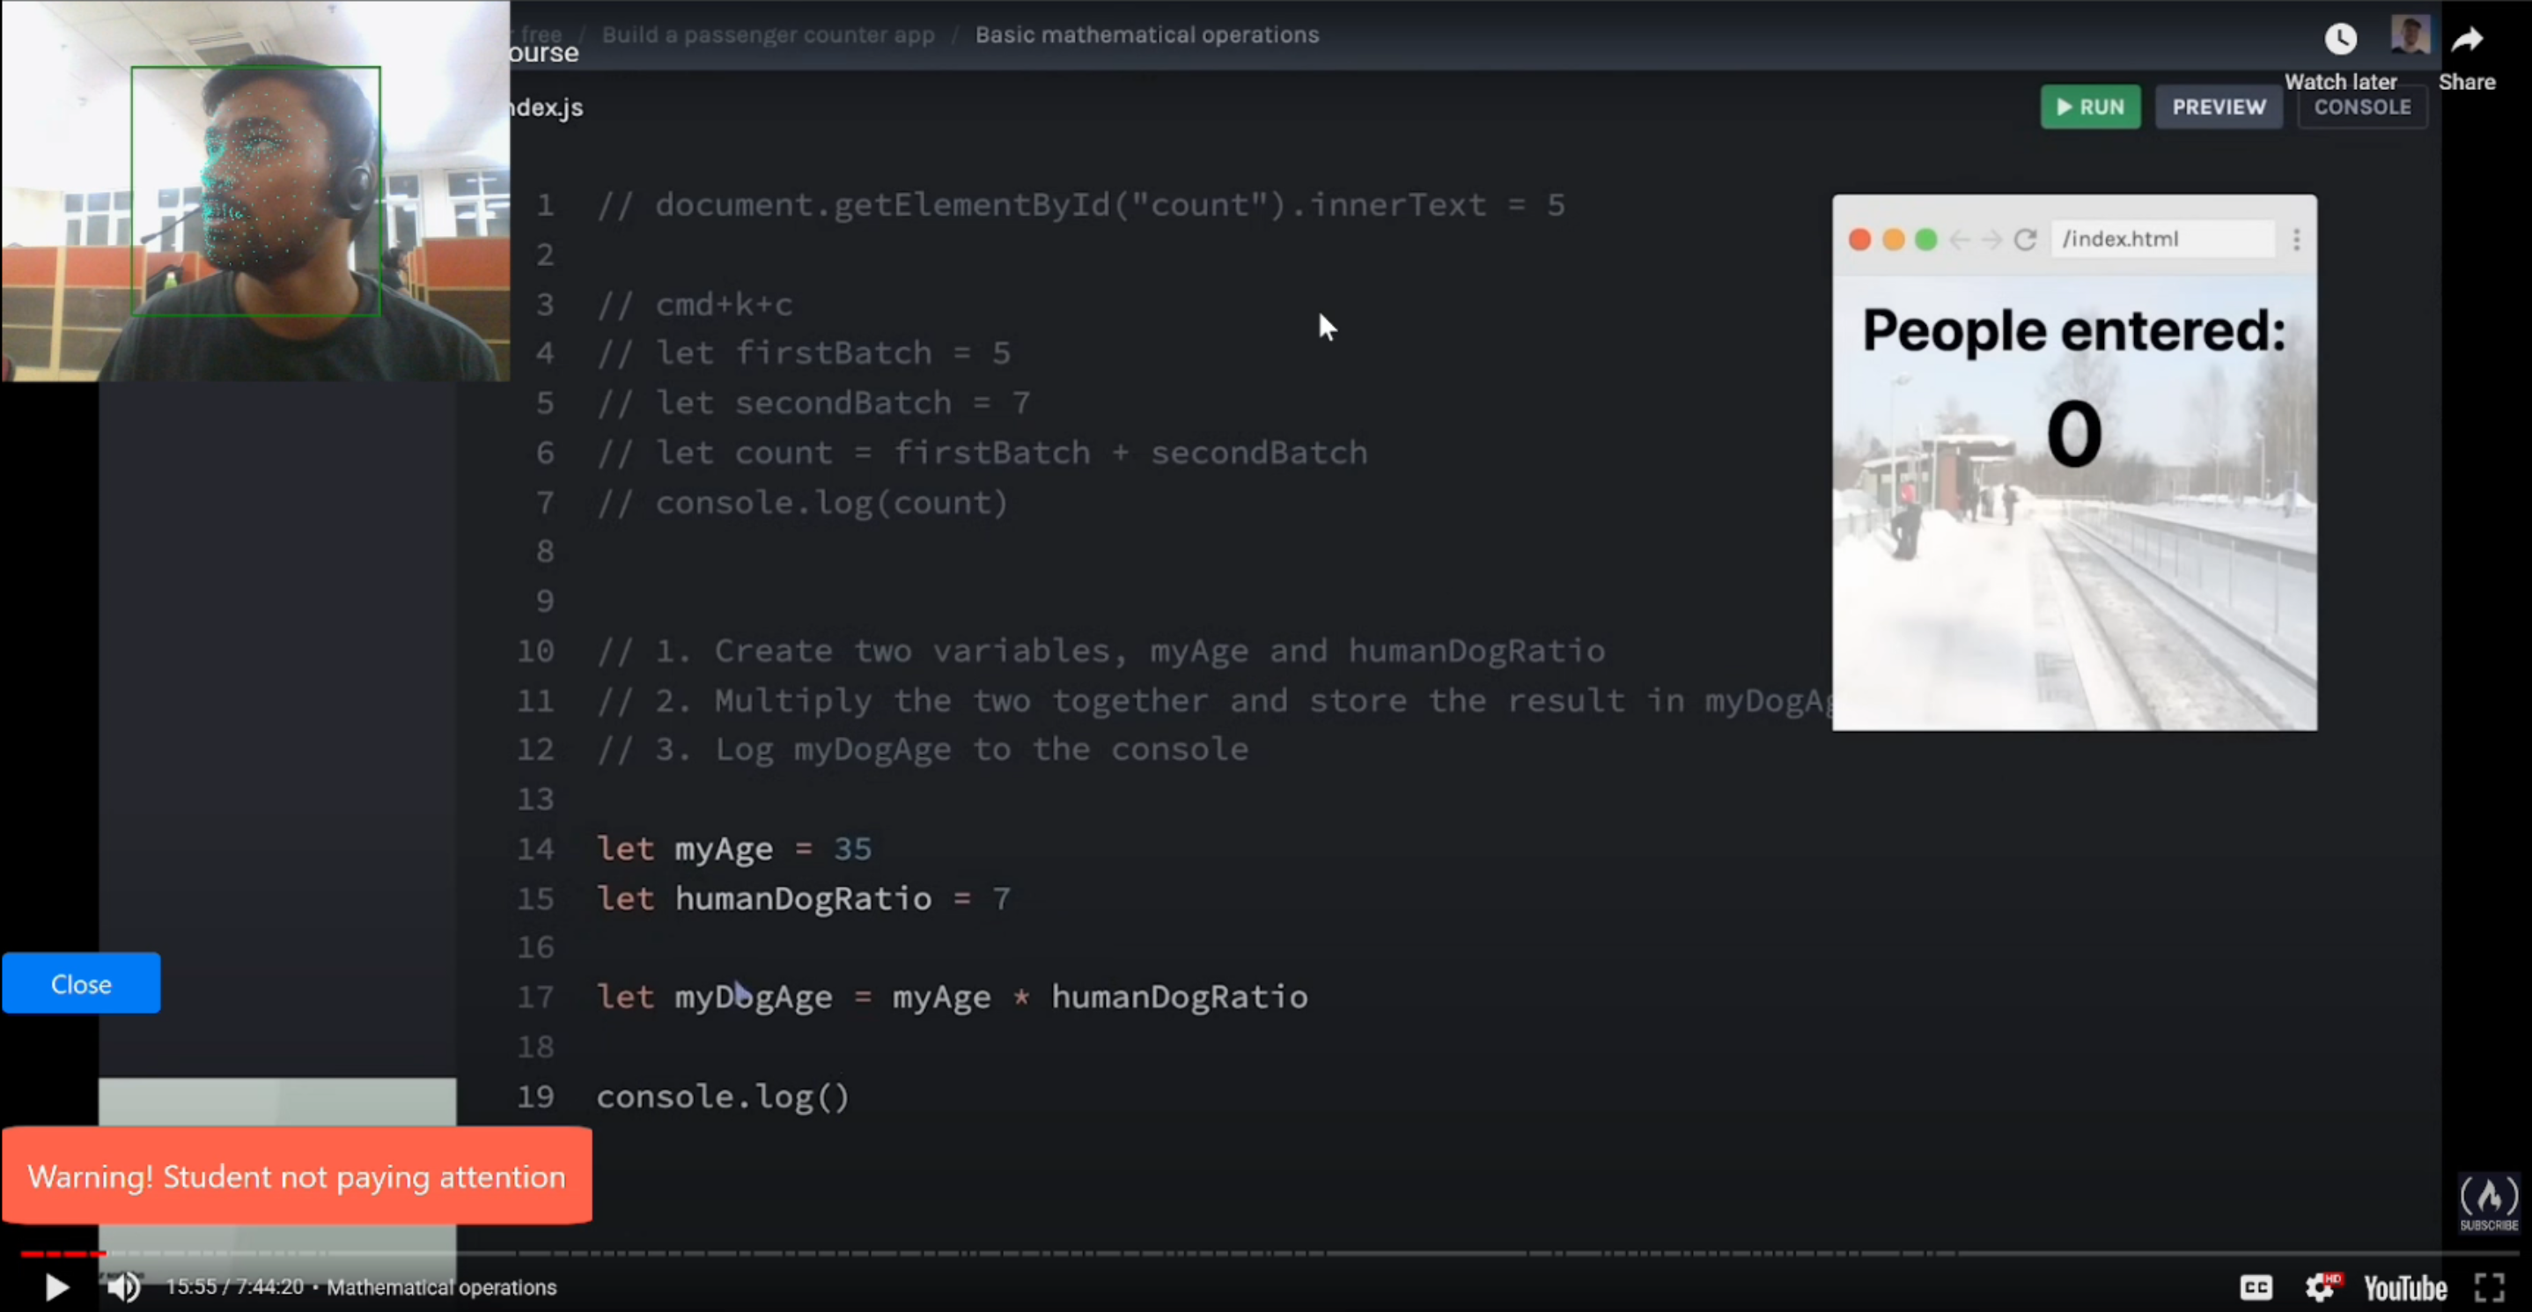The height and width of the screenshot is (1312, 2532).
Task: Dismiss the student not paying attention warning
Action: [x=296, y=1176]
